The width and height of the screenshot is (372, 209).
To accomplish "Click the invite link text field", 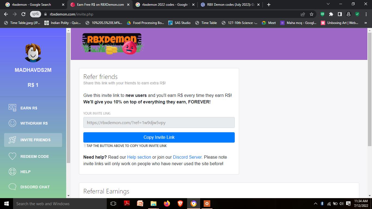I will (x=159, y=122).
